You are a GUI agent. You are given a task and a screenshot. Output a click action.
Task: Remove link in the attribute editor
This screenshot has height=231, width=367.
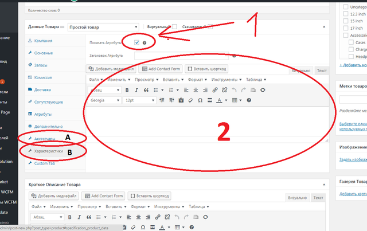(x=224, y=90)
